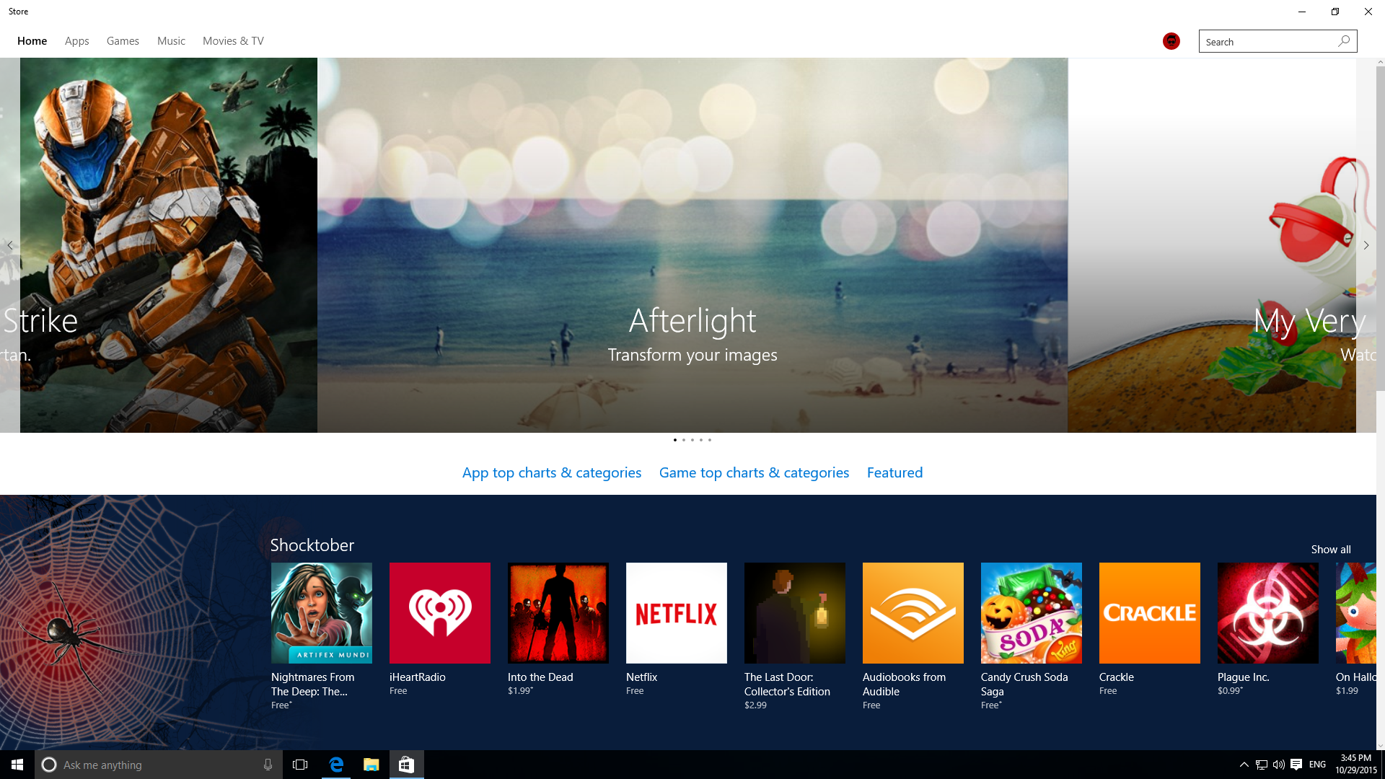Open the clock showing 3:45 PM
The width and height of the screenshot is (1385, 779).
pos(1356,765)
